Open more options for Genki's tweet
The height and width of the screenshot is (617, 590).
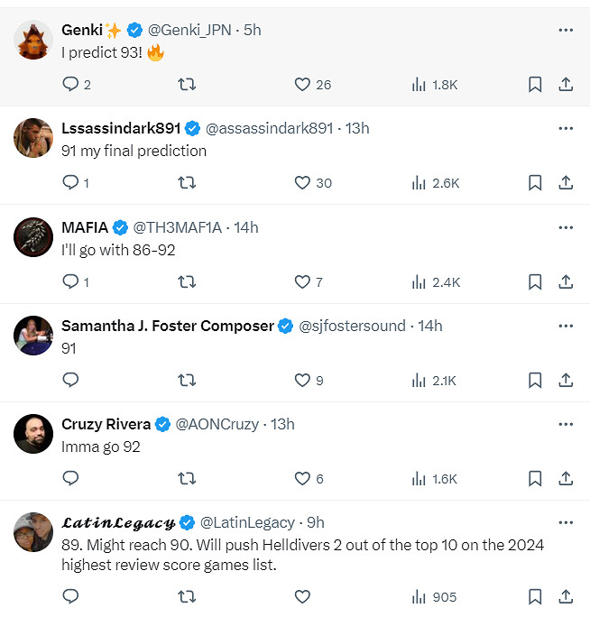[x=566, y=30]
